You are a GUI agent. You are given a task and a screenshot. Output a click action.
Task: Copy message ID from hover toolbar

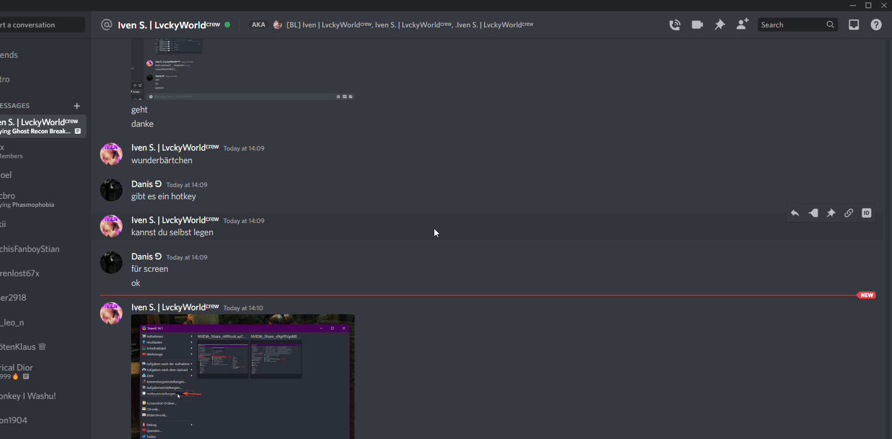click(x=867, y=213)
